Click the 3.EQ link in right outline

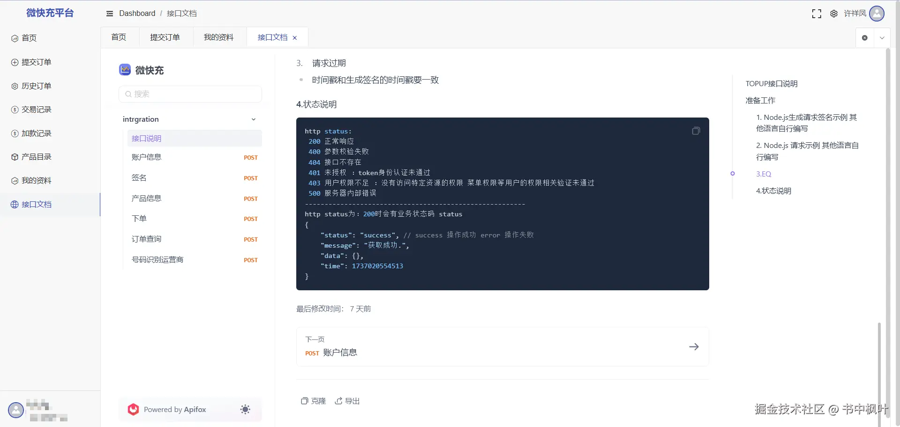coord(763,174)
